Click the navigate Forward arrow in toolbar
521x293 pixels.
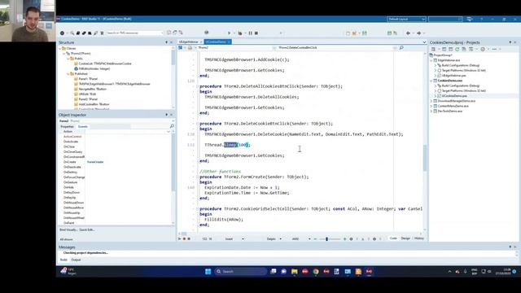[x=418, y=33]
